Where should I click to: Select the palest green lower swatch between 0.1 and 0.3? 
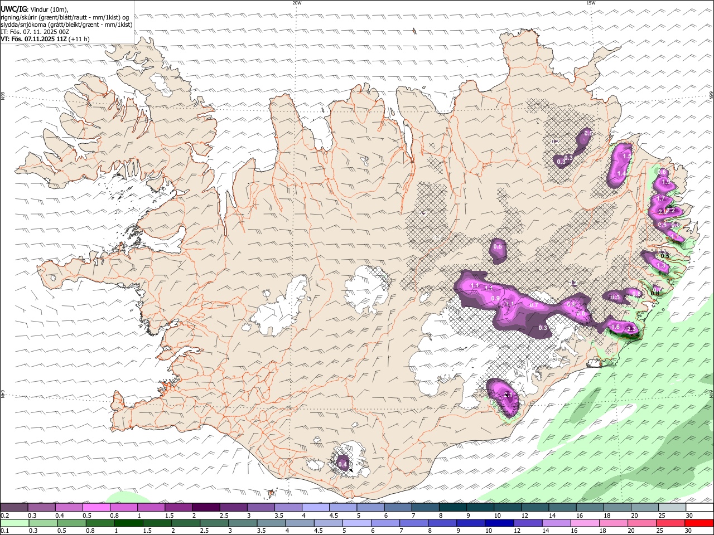click(15, 523)
